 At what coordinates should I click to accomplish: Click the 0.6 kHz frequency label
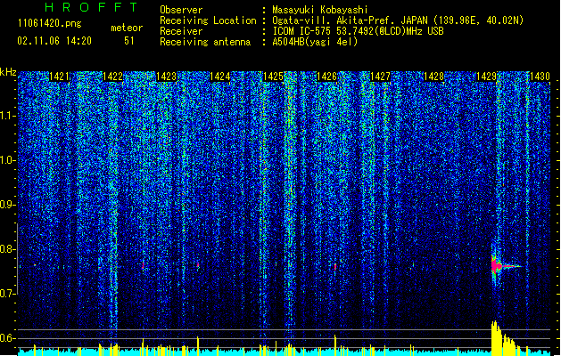click(8, 338)
